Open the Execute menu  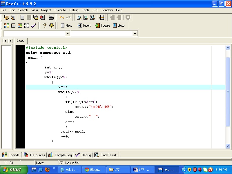tap(60, 10)
